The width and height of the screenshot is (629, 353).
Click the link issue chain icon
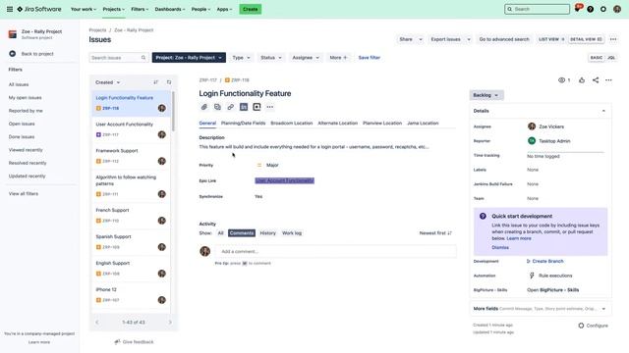pyautogui.click(x=230, y=107)
